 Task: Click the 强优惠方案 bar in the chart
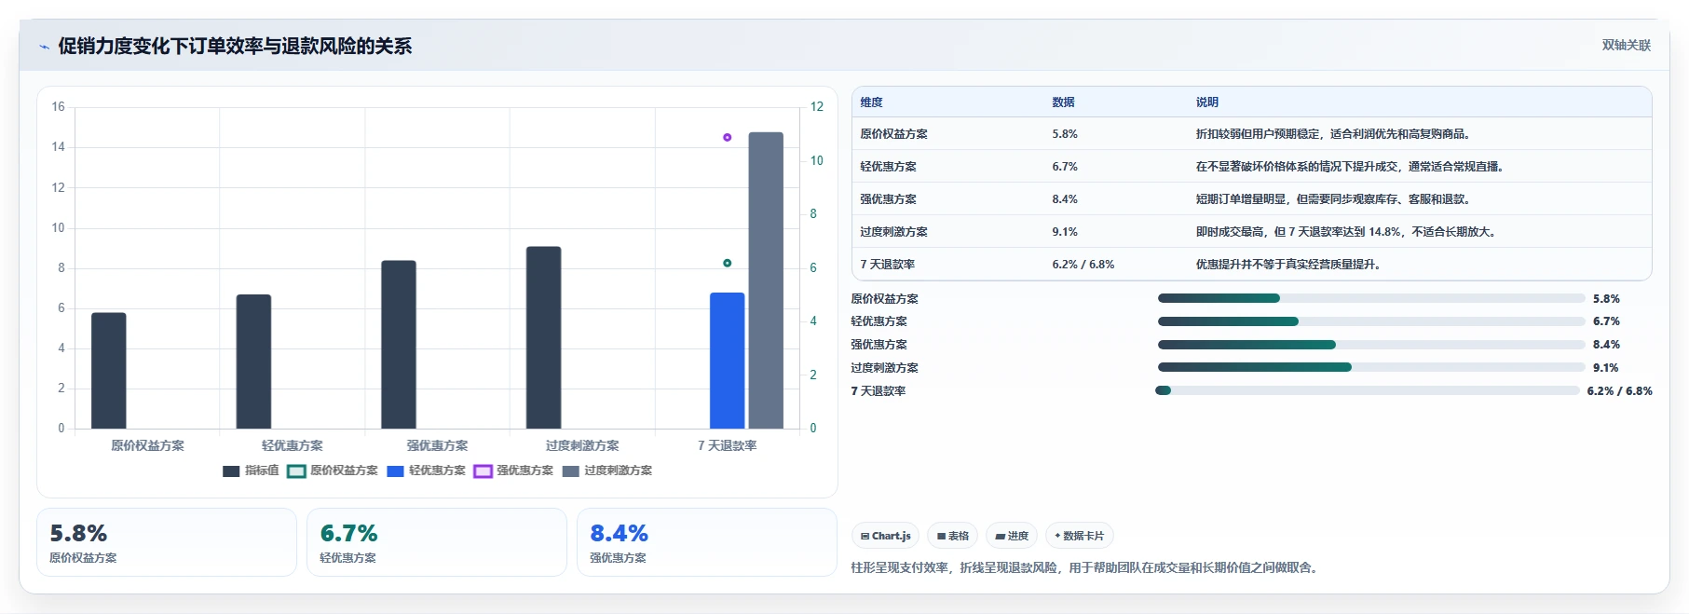click(x=399, y=345)
